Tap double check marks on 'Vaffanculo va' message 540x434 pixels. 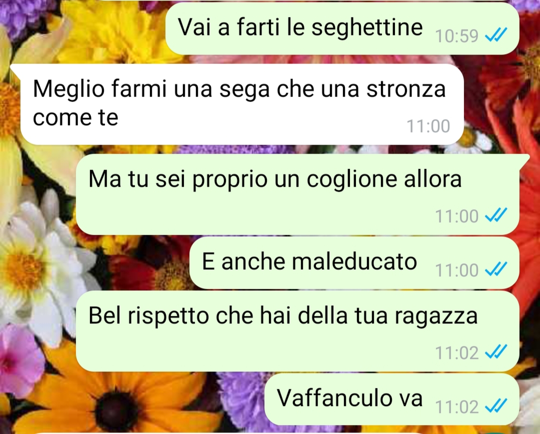pos(496,406)
